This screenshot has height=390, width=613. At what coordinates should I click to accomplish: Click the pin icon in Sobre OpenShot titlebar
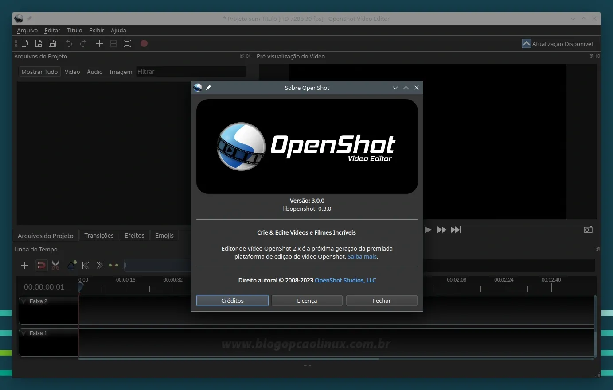click(x=208, y=88)
